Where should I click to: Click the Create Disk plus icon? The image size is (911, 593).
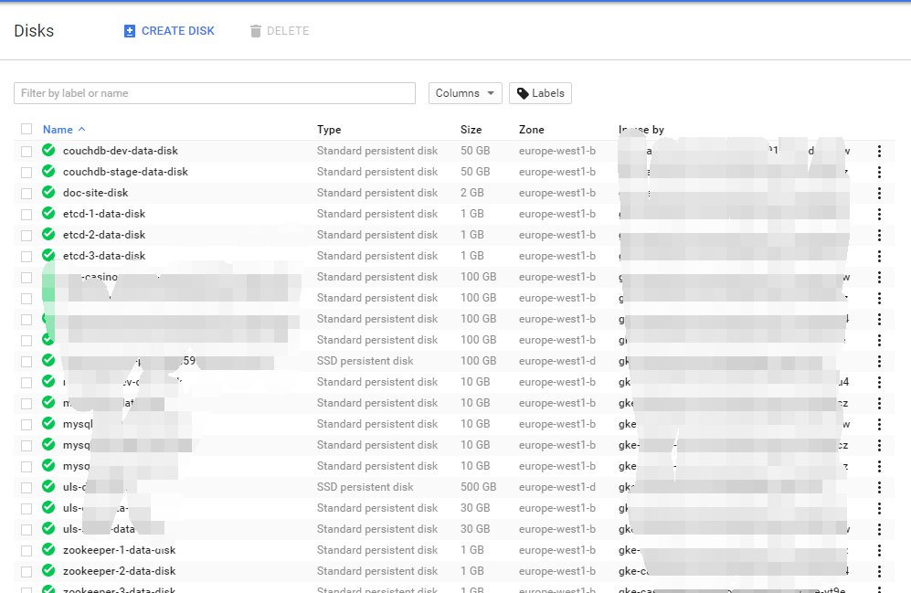(x=129, y=30)
